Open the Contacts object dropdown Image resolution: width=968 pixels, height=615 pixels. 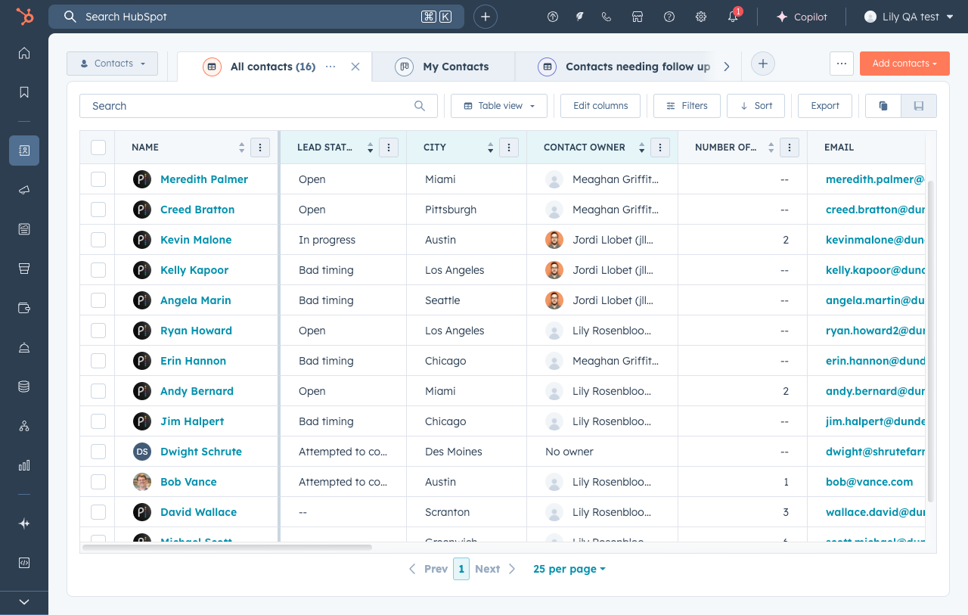113,64
